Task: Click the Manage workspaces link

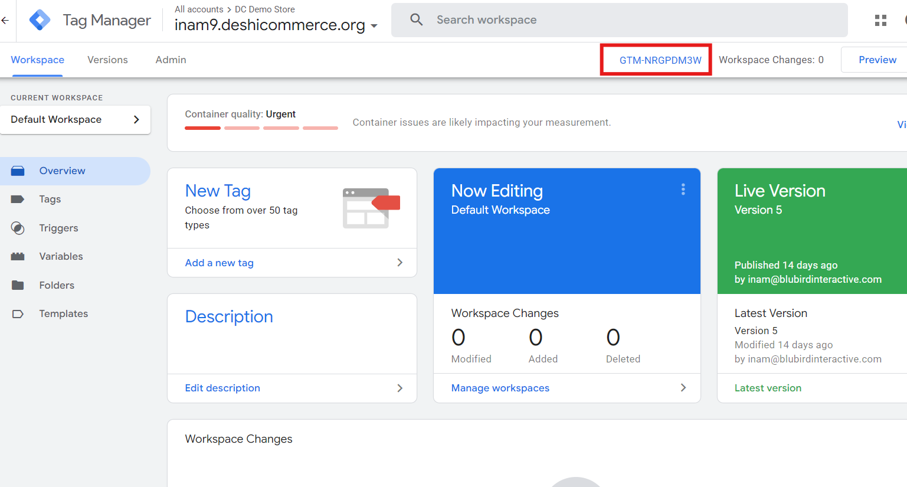Action: pos(500,388)
